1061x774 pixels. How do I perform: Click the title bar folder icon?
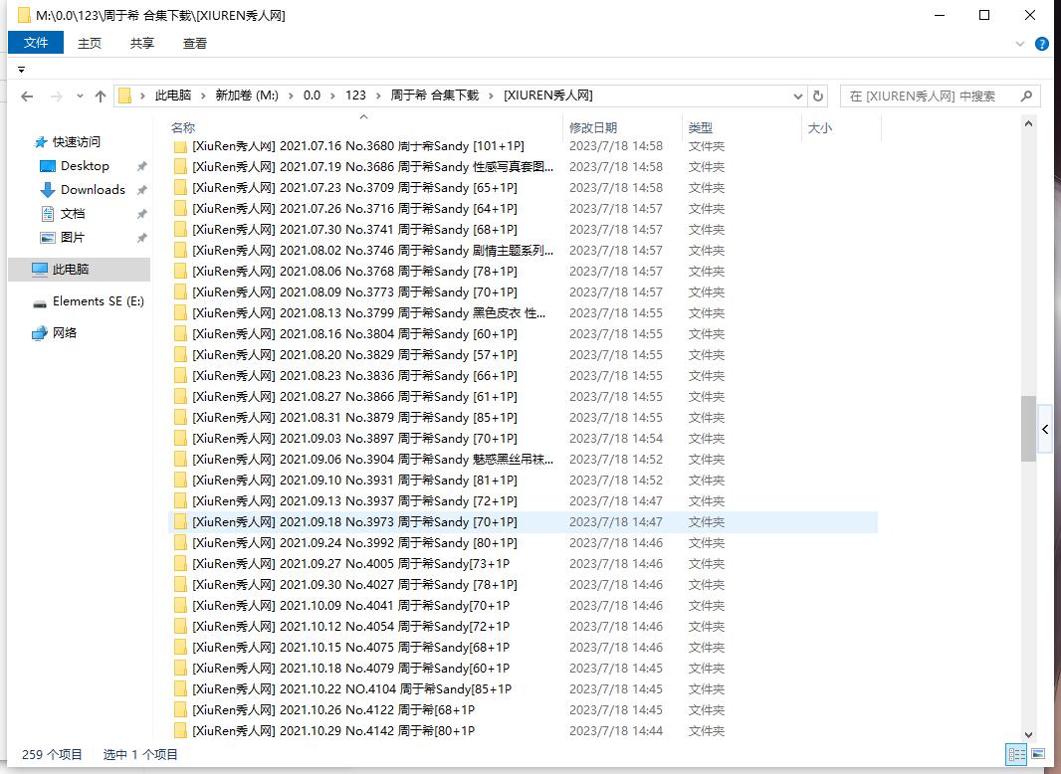[x=24, y=15]
